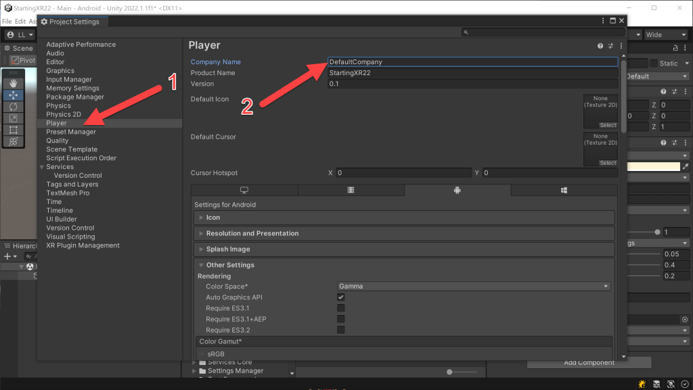
Task: Click Select under Default Cursor
Action: coord(608,163)
